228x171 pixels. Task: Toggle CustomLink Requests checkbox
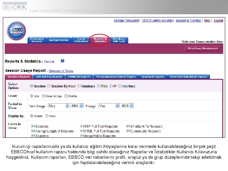coord(128,131)
